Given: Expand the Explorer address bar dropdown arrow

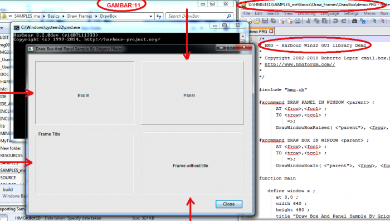Looking at the screenshot, I should tap(151, 16).
